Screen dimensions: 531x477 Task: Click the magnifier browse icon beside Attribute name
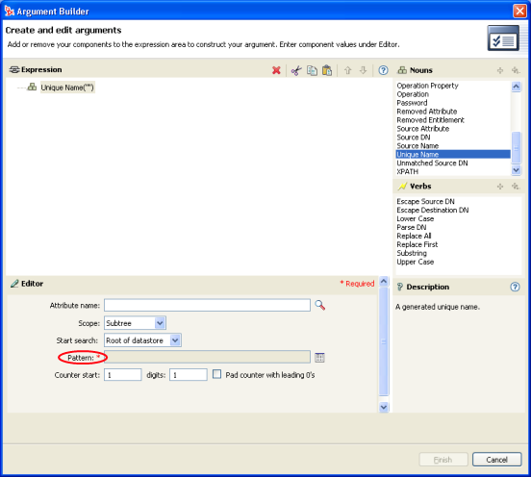(x=319, y=306)
